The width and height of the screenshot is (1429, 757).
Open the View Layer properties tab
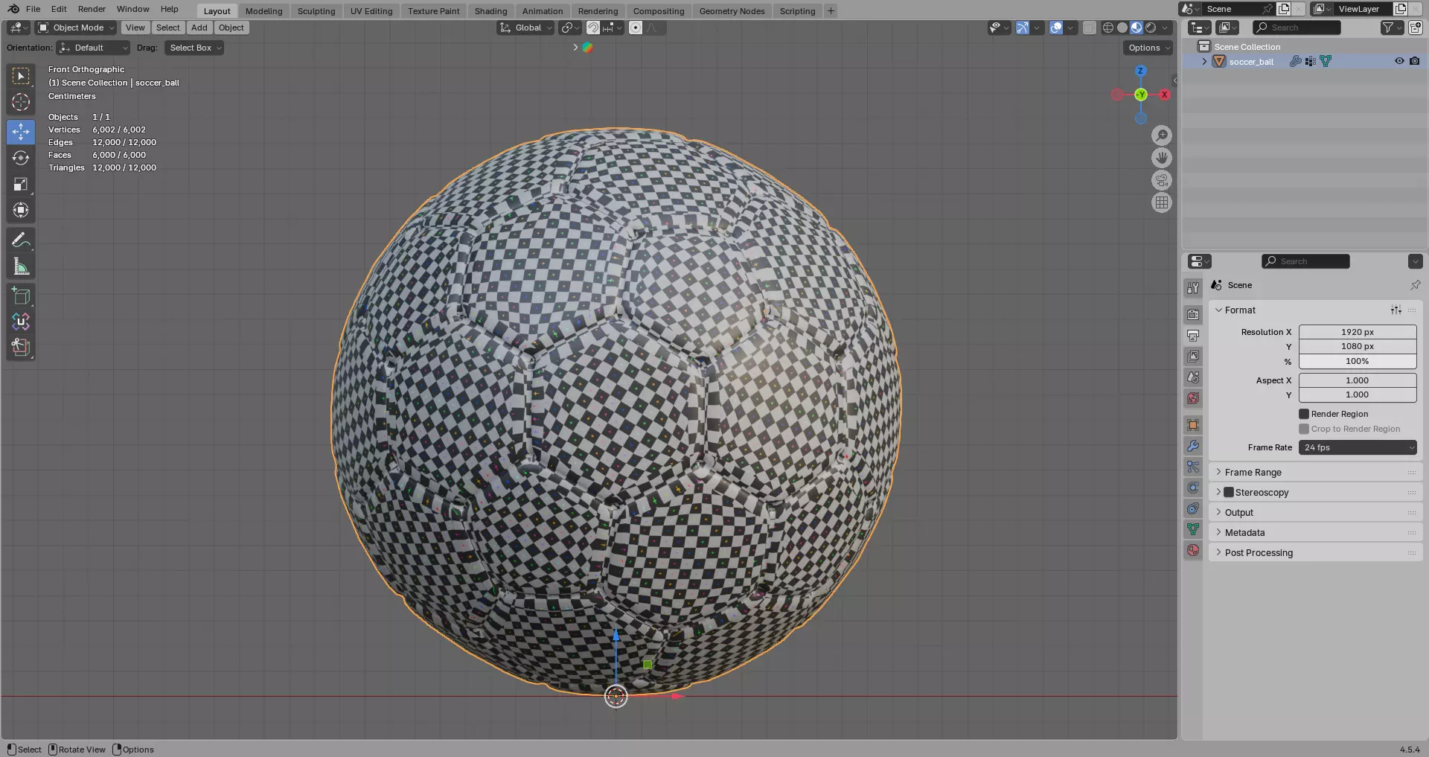tap(1193, 357)
